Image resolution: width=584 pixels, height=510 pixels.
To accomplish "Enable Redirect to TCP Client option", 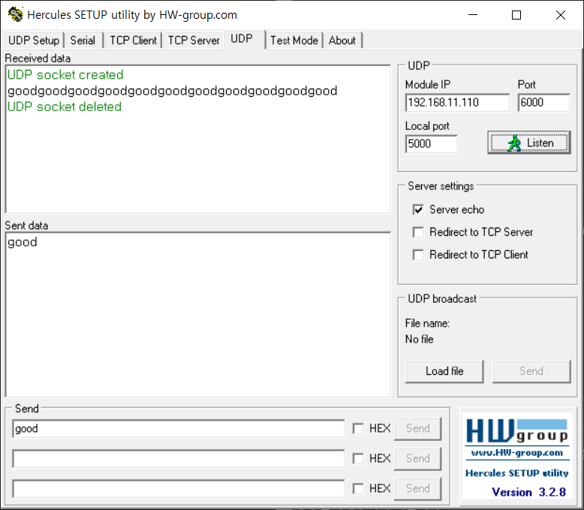I will [418, 255].
